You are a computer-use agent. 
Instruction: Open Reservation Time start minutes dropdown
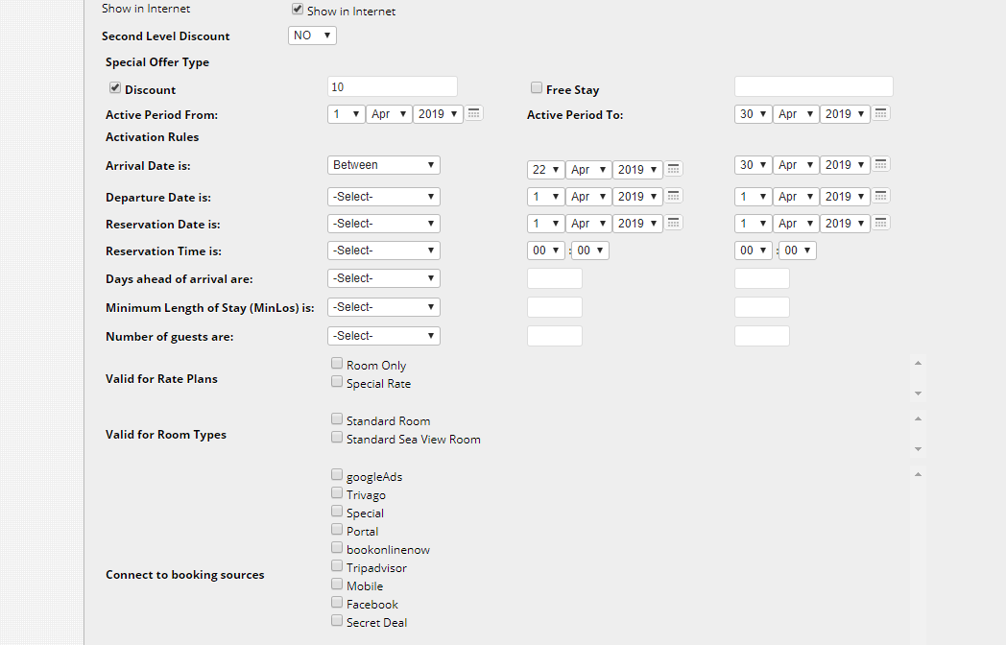click(590, 251)
